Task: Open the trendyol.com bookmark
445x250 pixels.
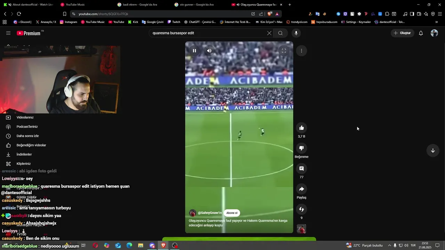Action: [297, 22]
